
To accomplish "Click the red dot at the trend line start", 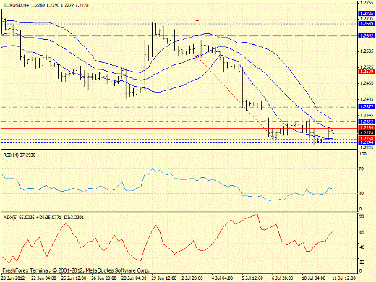I will 197,57.
